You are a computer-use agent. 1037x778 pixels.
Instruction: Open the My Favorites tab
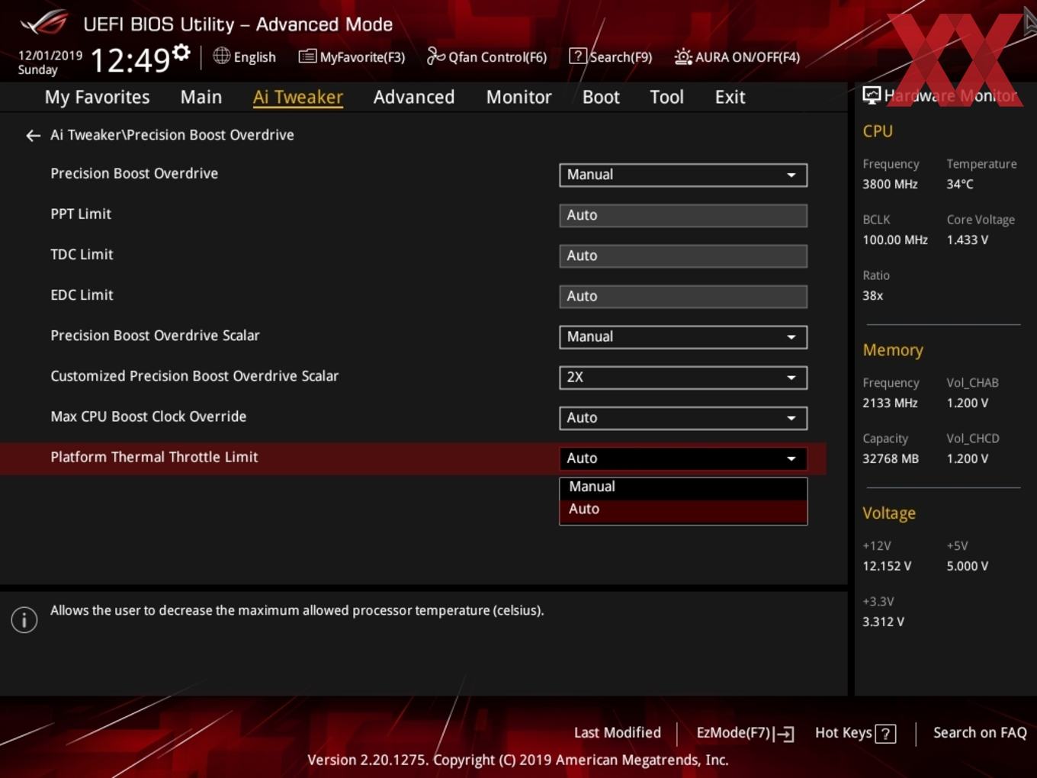97,97
